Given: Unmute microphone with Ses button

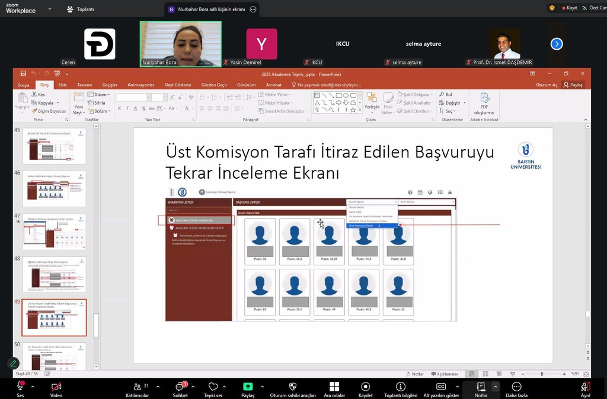Looking at the screenshot, I should pos(20,387).
